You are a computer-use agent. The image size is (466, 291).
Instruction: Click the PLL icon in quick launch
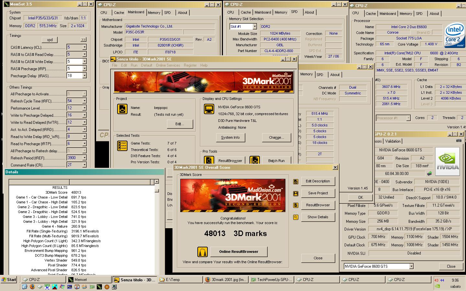click(70, 286)
